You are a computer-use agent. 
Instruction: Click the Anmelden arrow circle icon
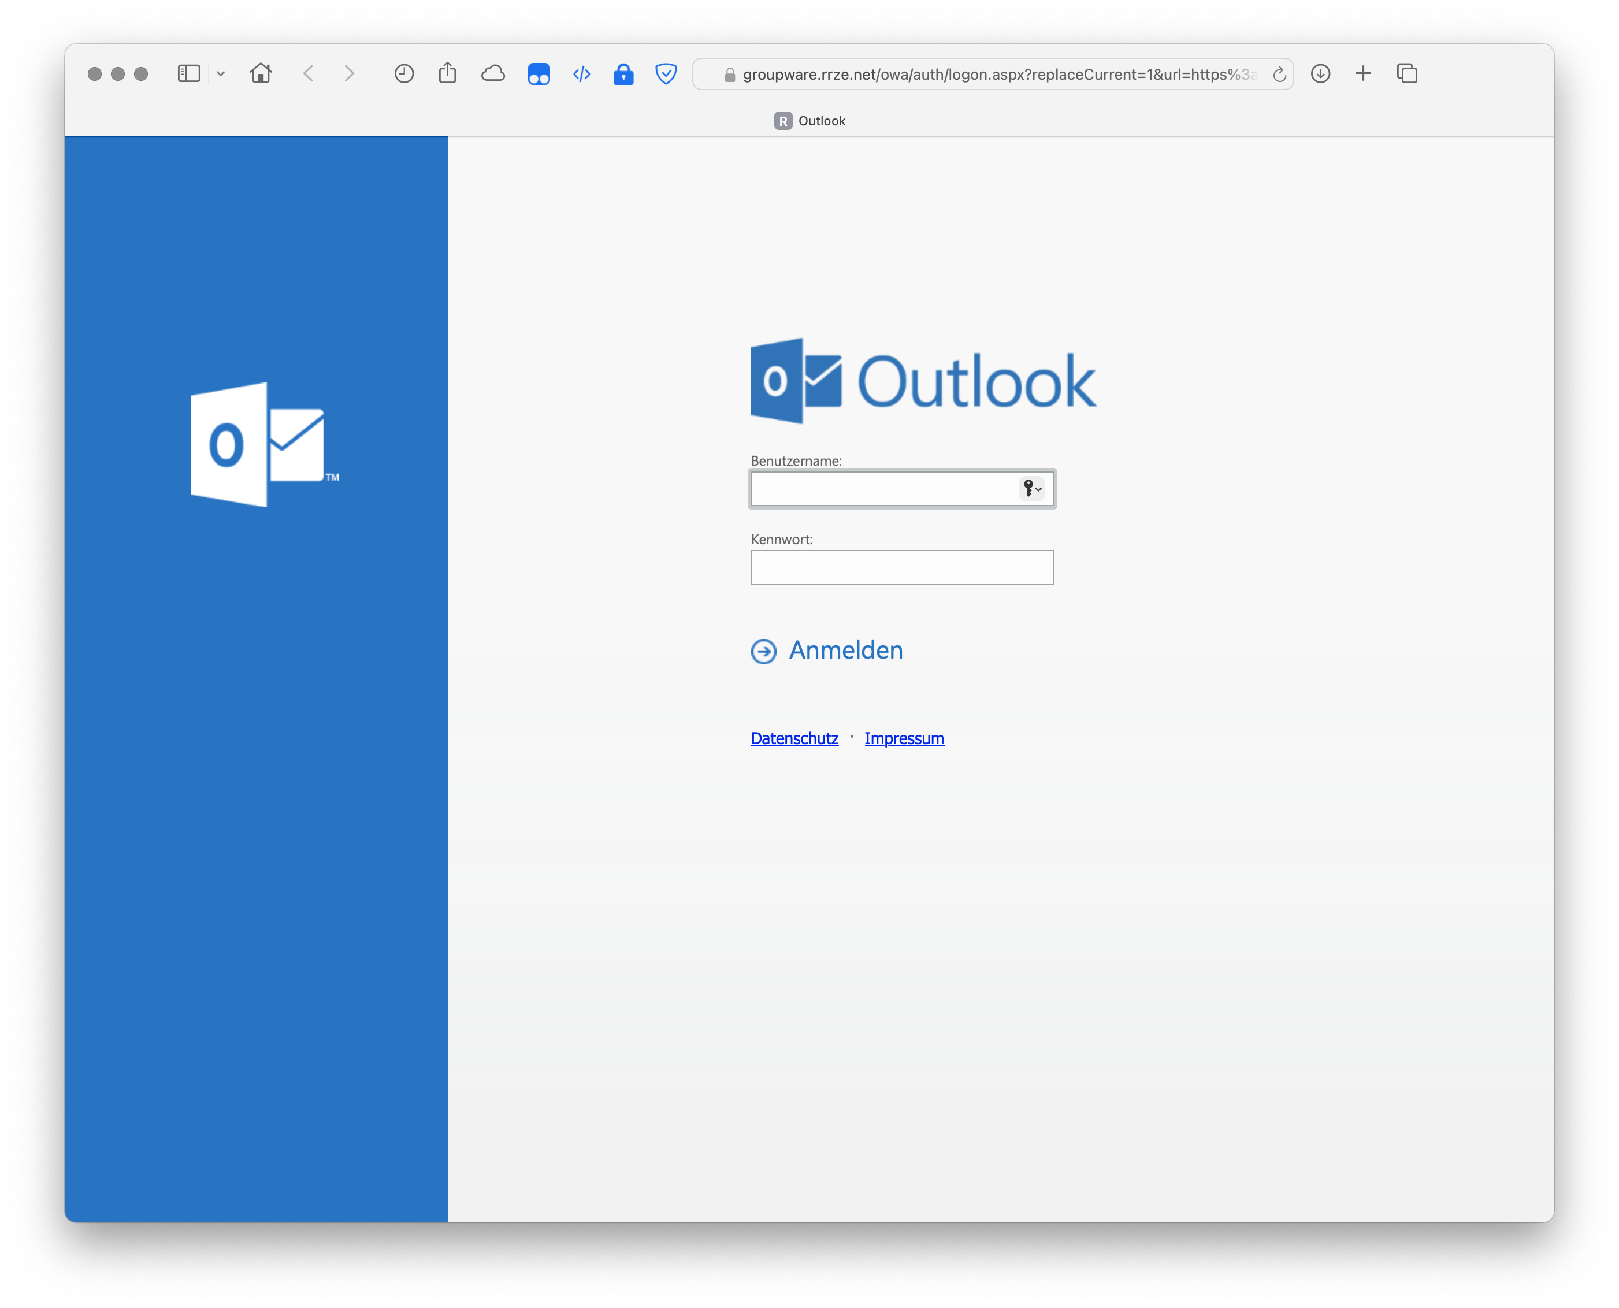click(x=764, y=651)
